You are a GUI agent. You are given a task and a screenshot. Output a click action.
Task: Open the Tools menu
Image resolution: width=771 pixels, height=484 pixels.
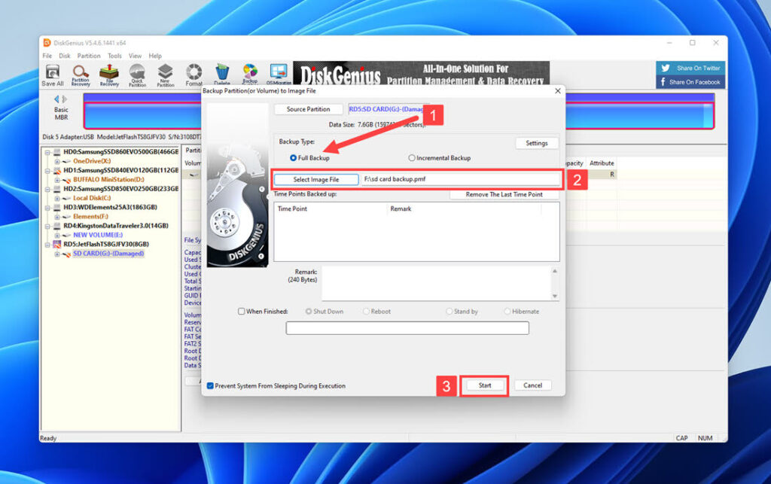coord(114,55)
